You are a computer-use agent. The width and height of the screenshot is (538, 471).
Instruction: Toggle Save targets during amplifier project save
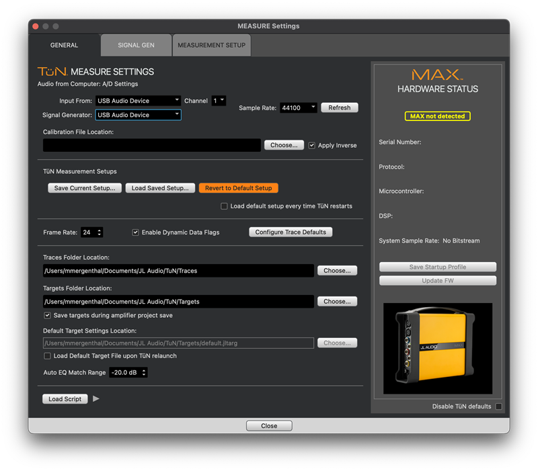coord(47,315)
